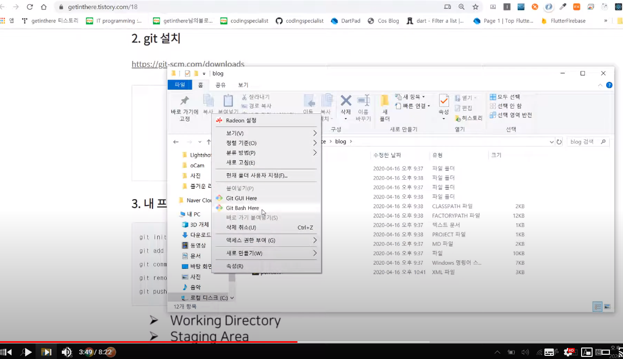
Task: Choose 삭제 취소(U) menu entry
Action: pos(241,227)
